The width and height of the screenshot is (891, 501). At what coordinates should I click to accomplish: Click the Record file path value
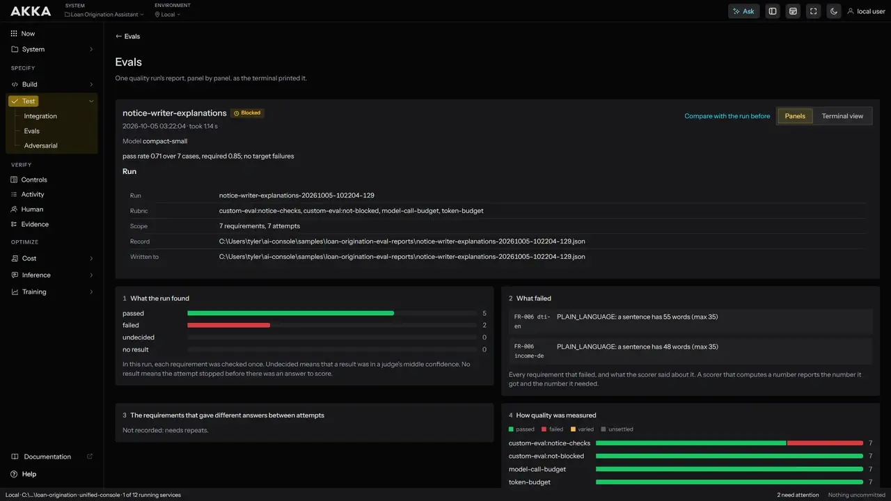tap(402, 241)
